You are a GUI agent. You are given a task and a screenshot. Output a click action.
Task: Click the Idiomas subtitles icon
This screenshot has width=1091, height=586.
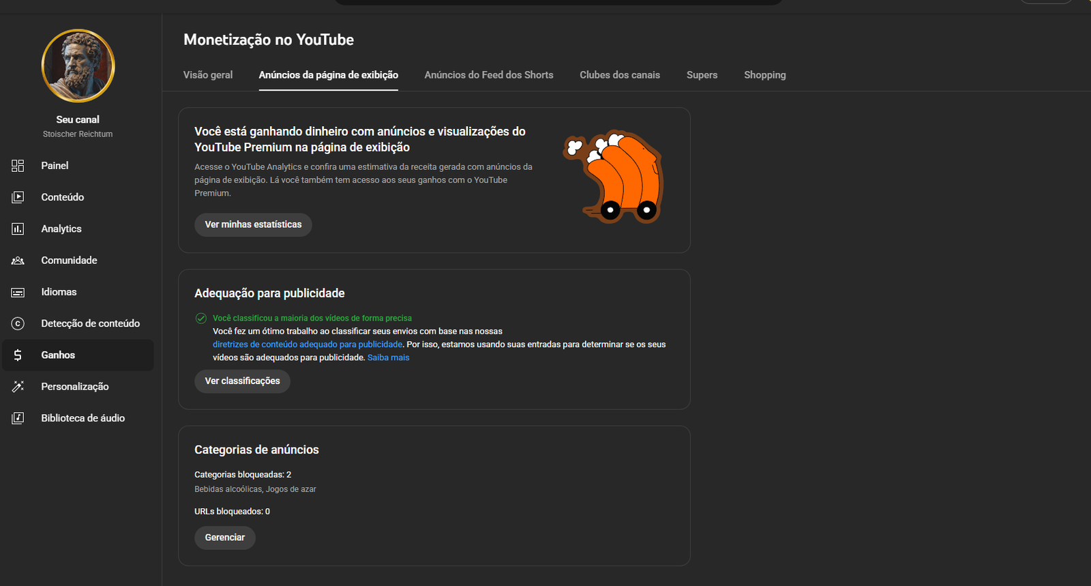point(18,293)
